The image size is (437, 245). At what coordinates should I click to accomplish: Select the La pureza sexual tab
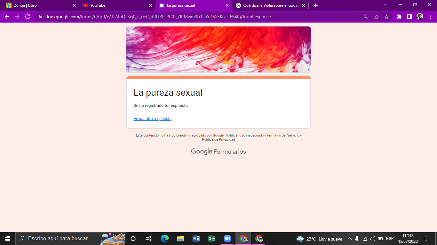point(194,5)
